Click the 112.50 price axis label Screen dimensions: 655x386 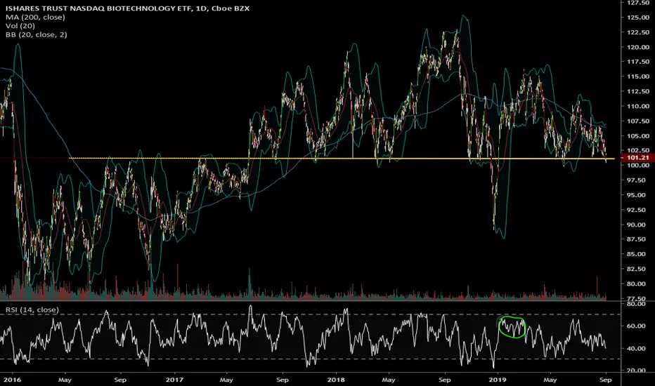click(x=637, y=91)
